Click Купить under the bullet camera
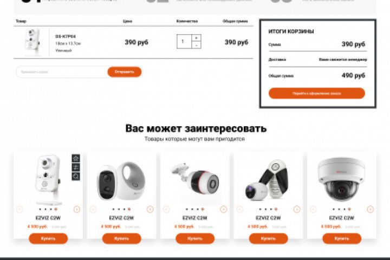Screen dimensions: 390x260 click(195, 238)
